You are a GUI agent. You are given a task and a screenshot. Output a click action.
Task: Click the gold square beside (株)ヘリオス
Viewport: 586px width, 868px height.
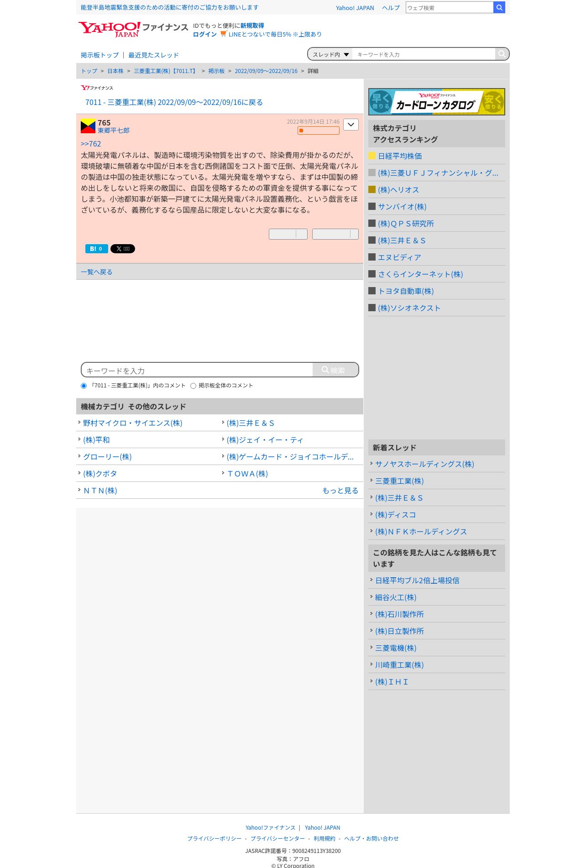[x=372, y=189]
